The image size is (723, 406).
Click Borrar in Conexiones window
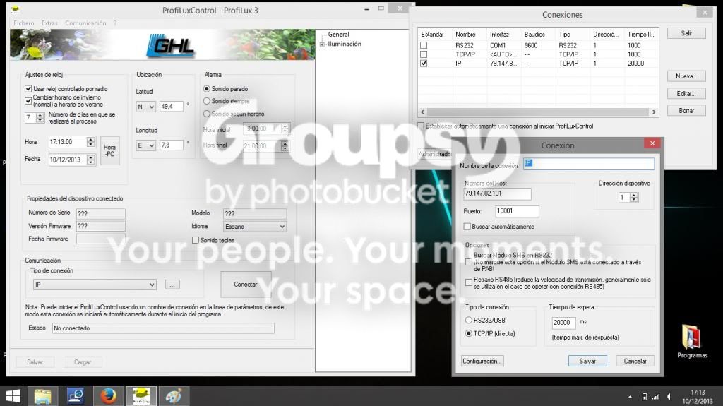click(686, 111)
